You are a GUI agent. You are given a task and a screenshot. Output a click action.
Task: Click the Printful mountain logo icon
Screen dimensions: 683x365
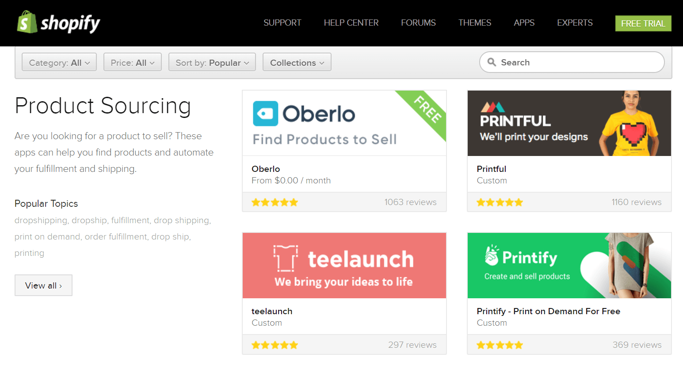(493, 107)
